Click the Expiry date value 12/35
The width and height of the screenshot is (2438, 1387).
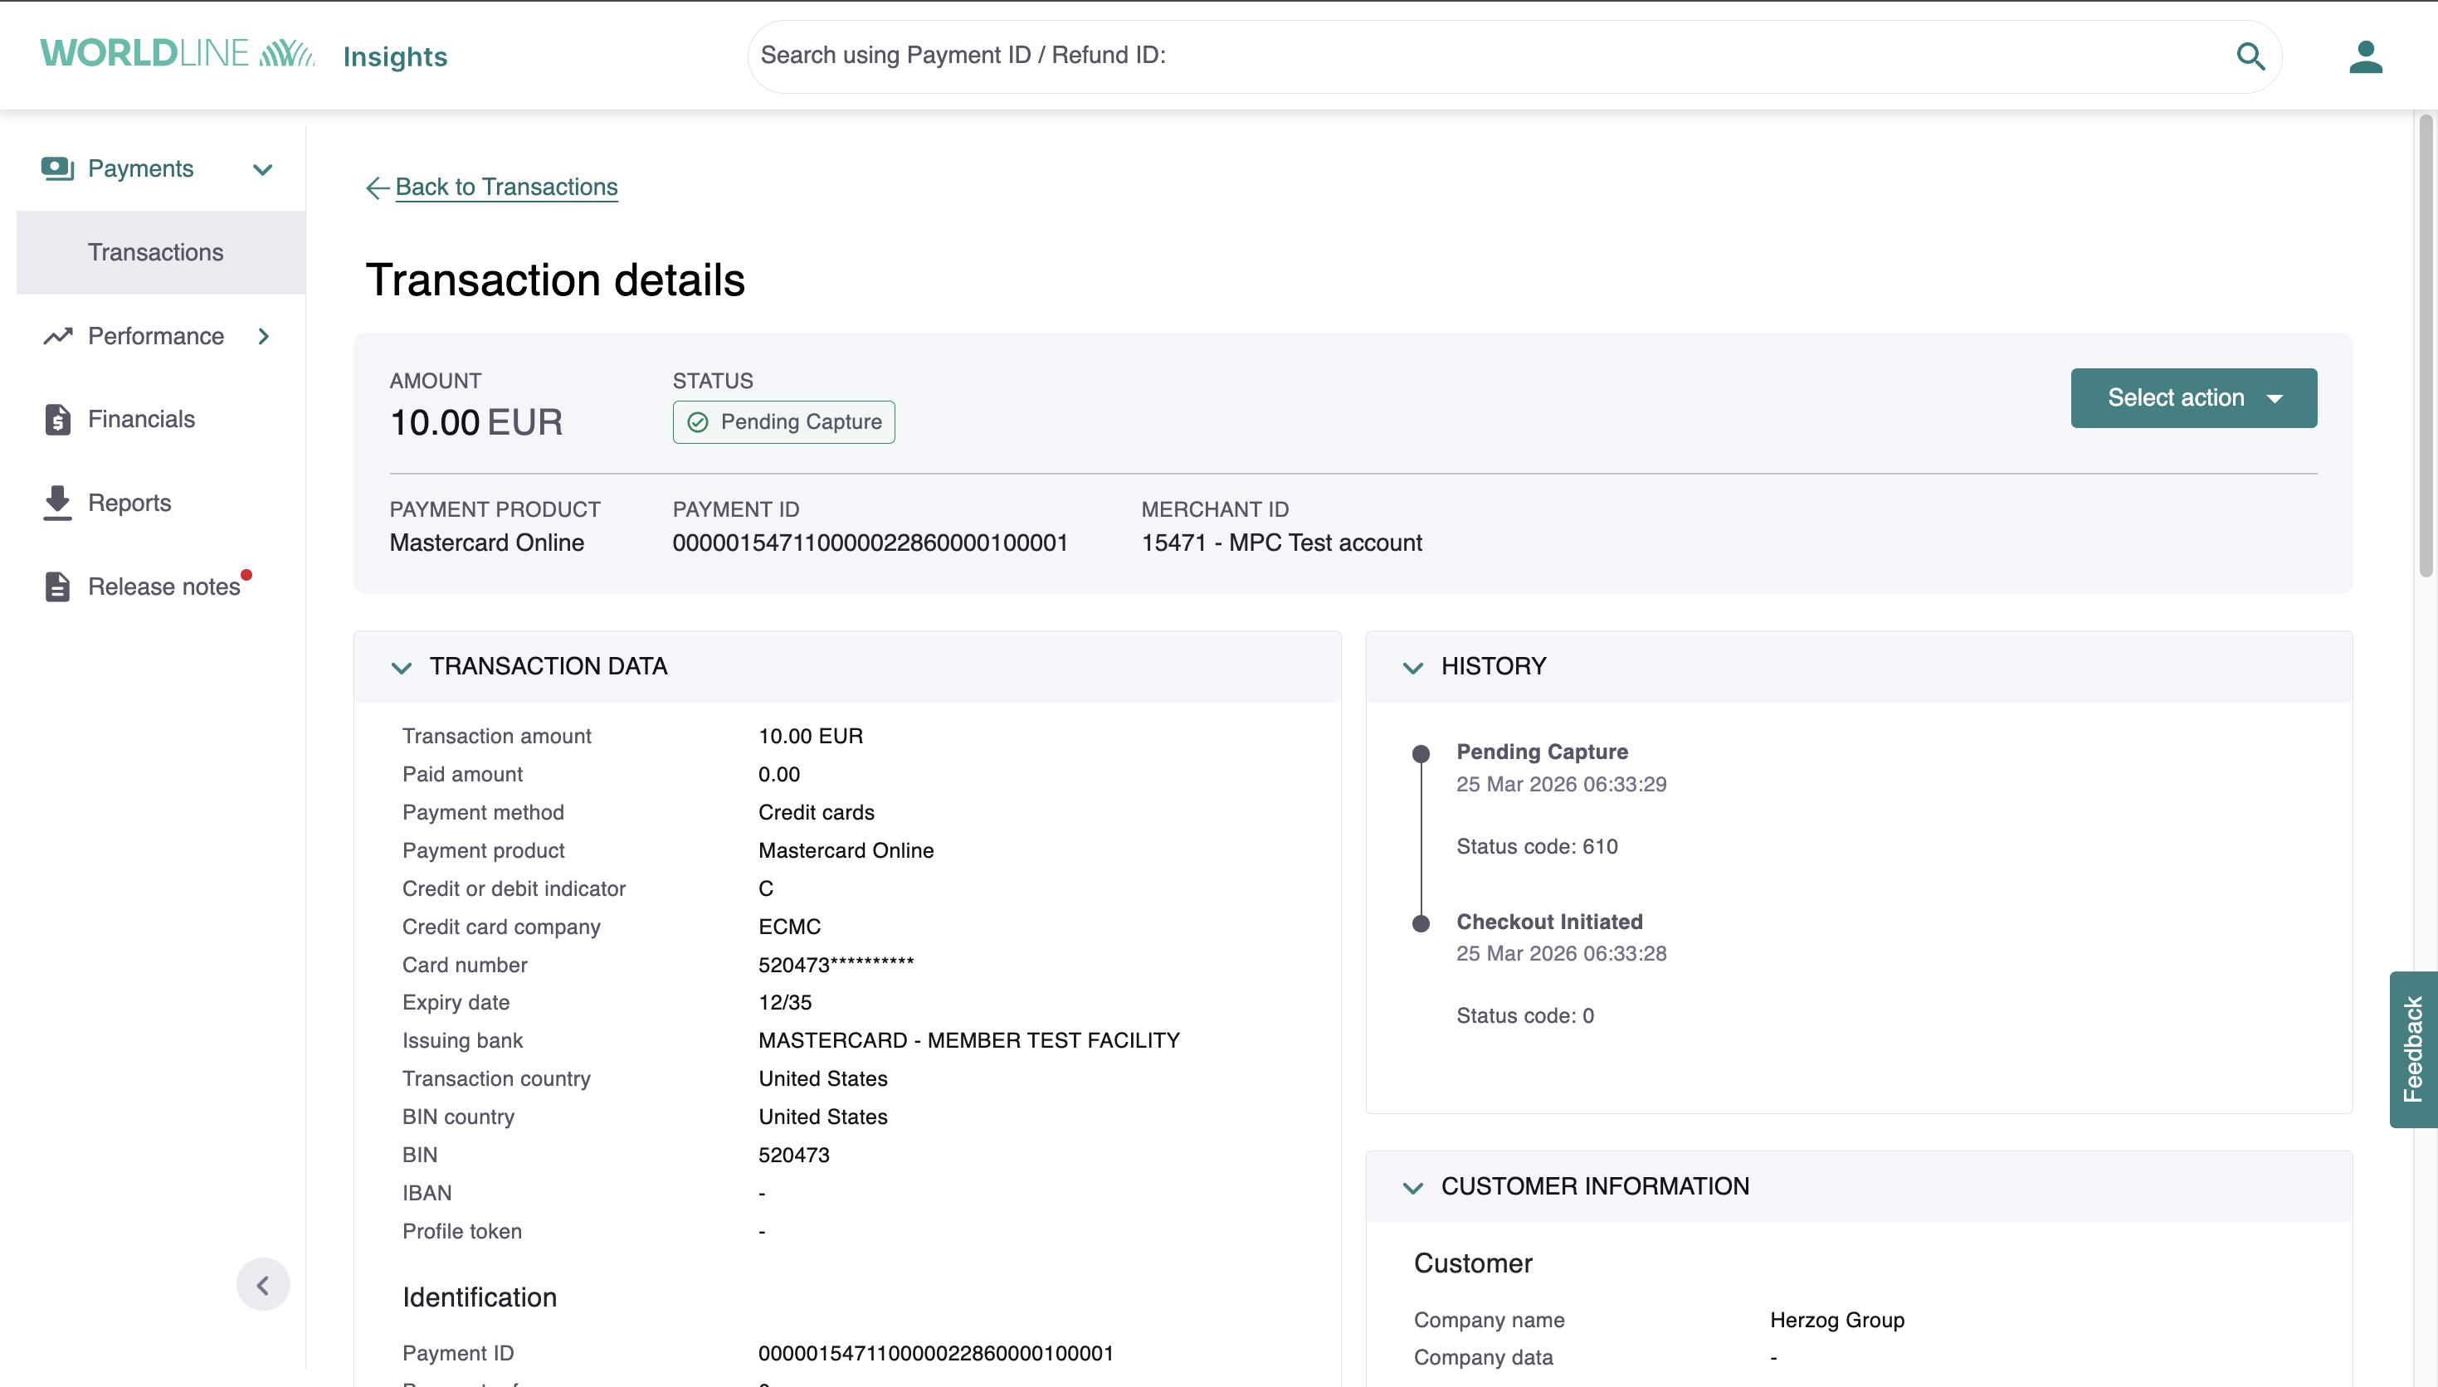785,1002
